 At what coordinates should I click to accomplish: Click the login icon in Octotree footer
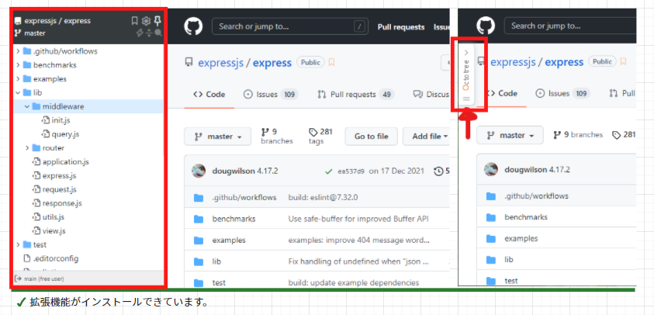tap(18, 279)
